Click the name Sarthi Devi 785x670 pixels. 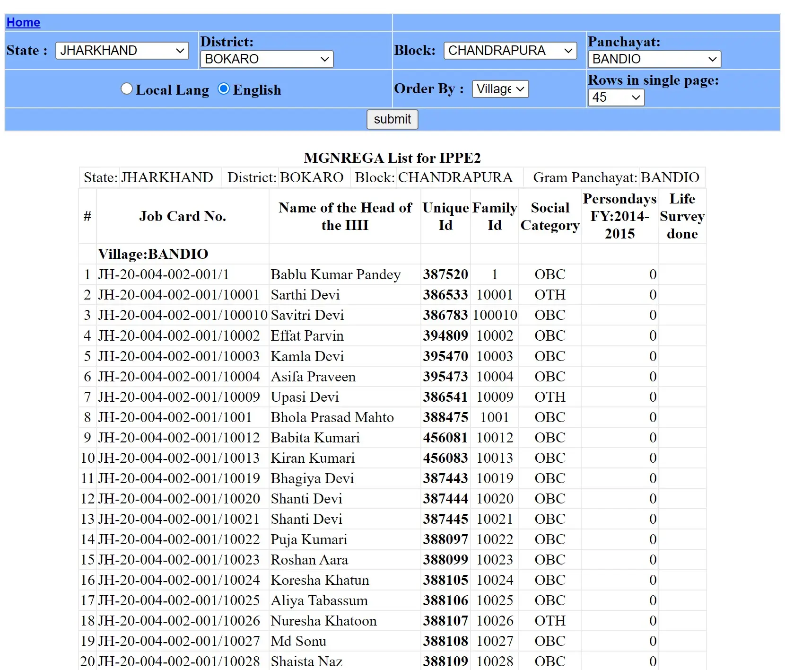[305, 295]
